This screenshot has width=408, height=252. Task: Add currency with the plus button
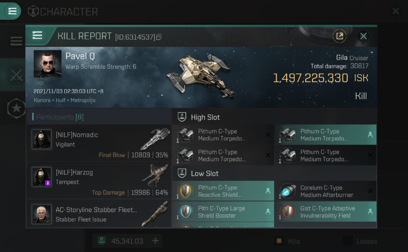click(155, 241)
